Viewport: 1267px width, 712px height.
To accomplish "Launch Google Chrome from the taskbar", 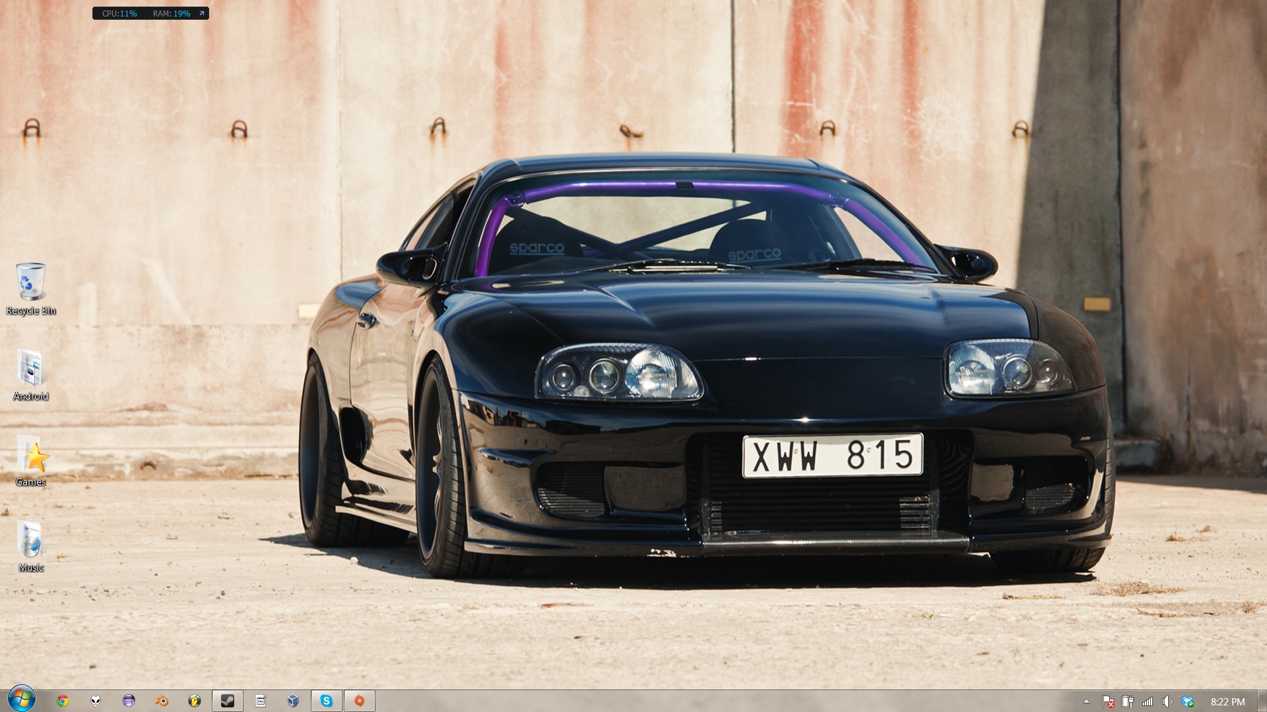I will 63,701.
